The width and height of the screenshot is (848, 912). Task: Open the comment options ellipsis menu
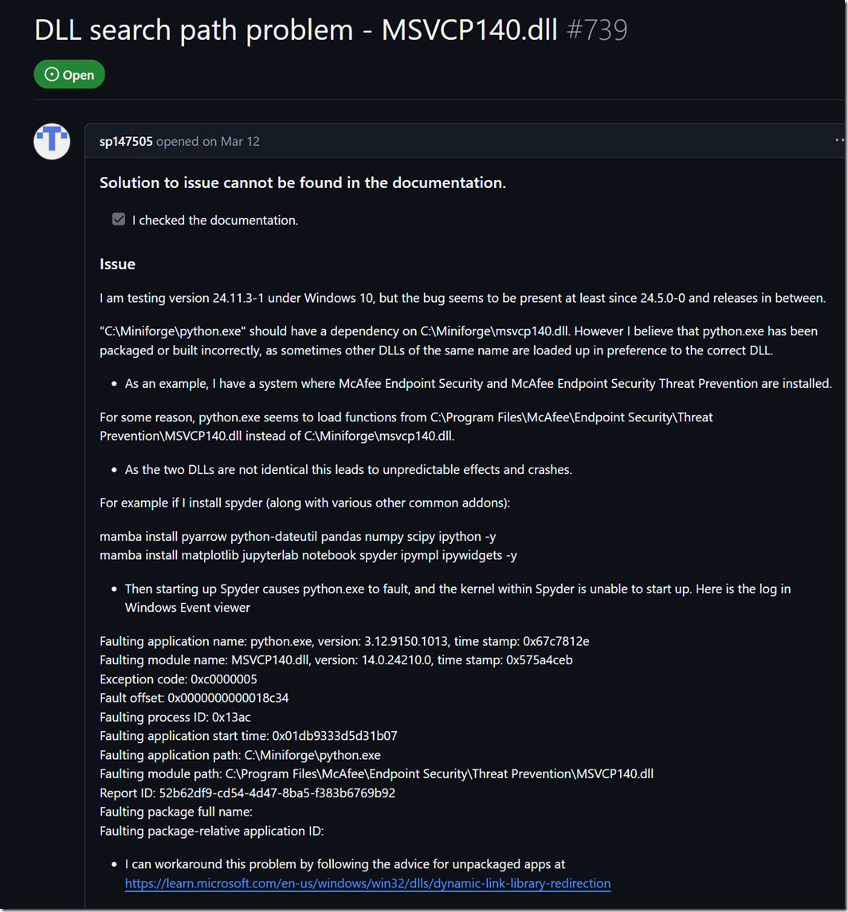(x=839, y=140)
